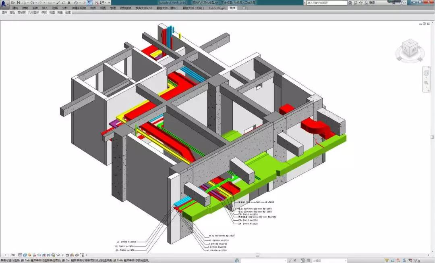Select the Tag by Category icon

64,2
